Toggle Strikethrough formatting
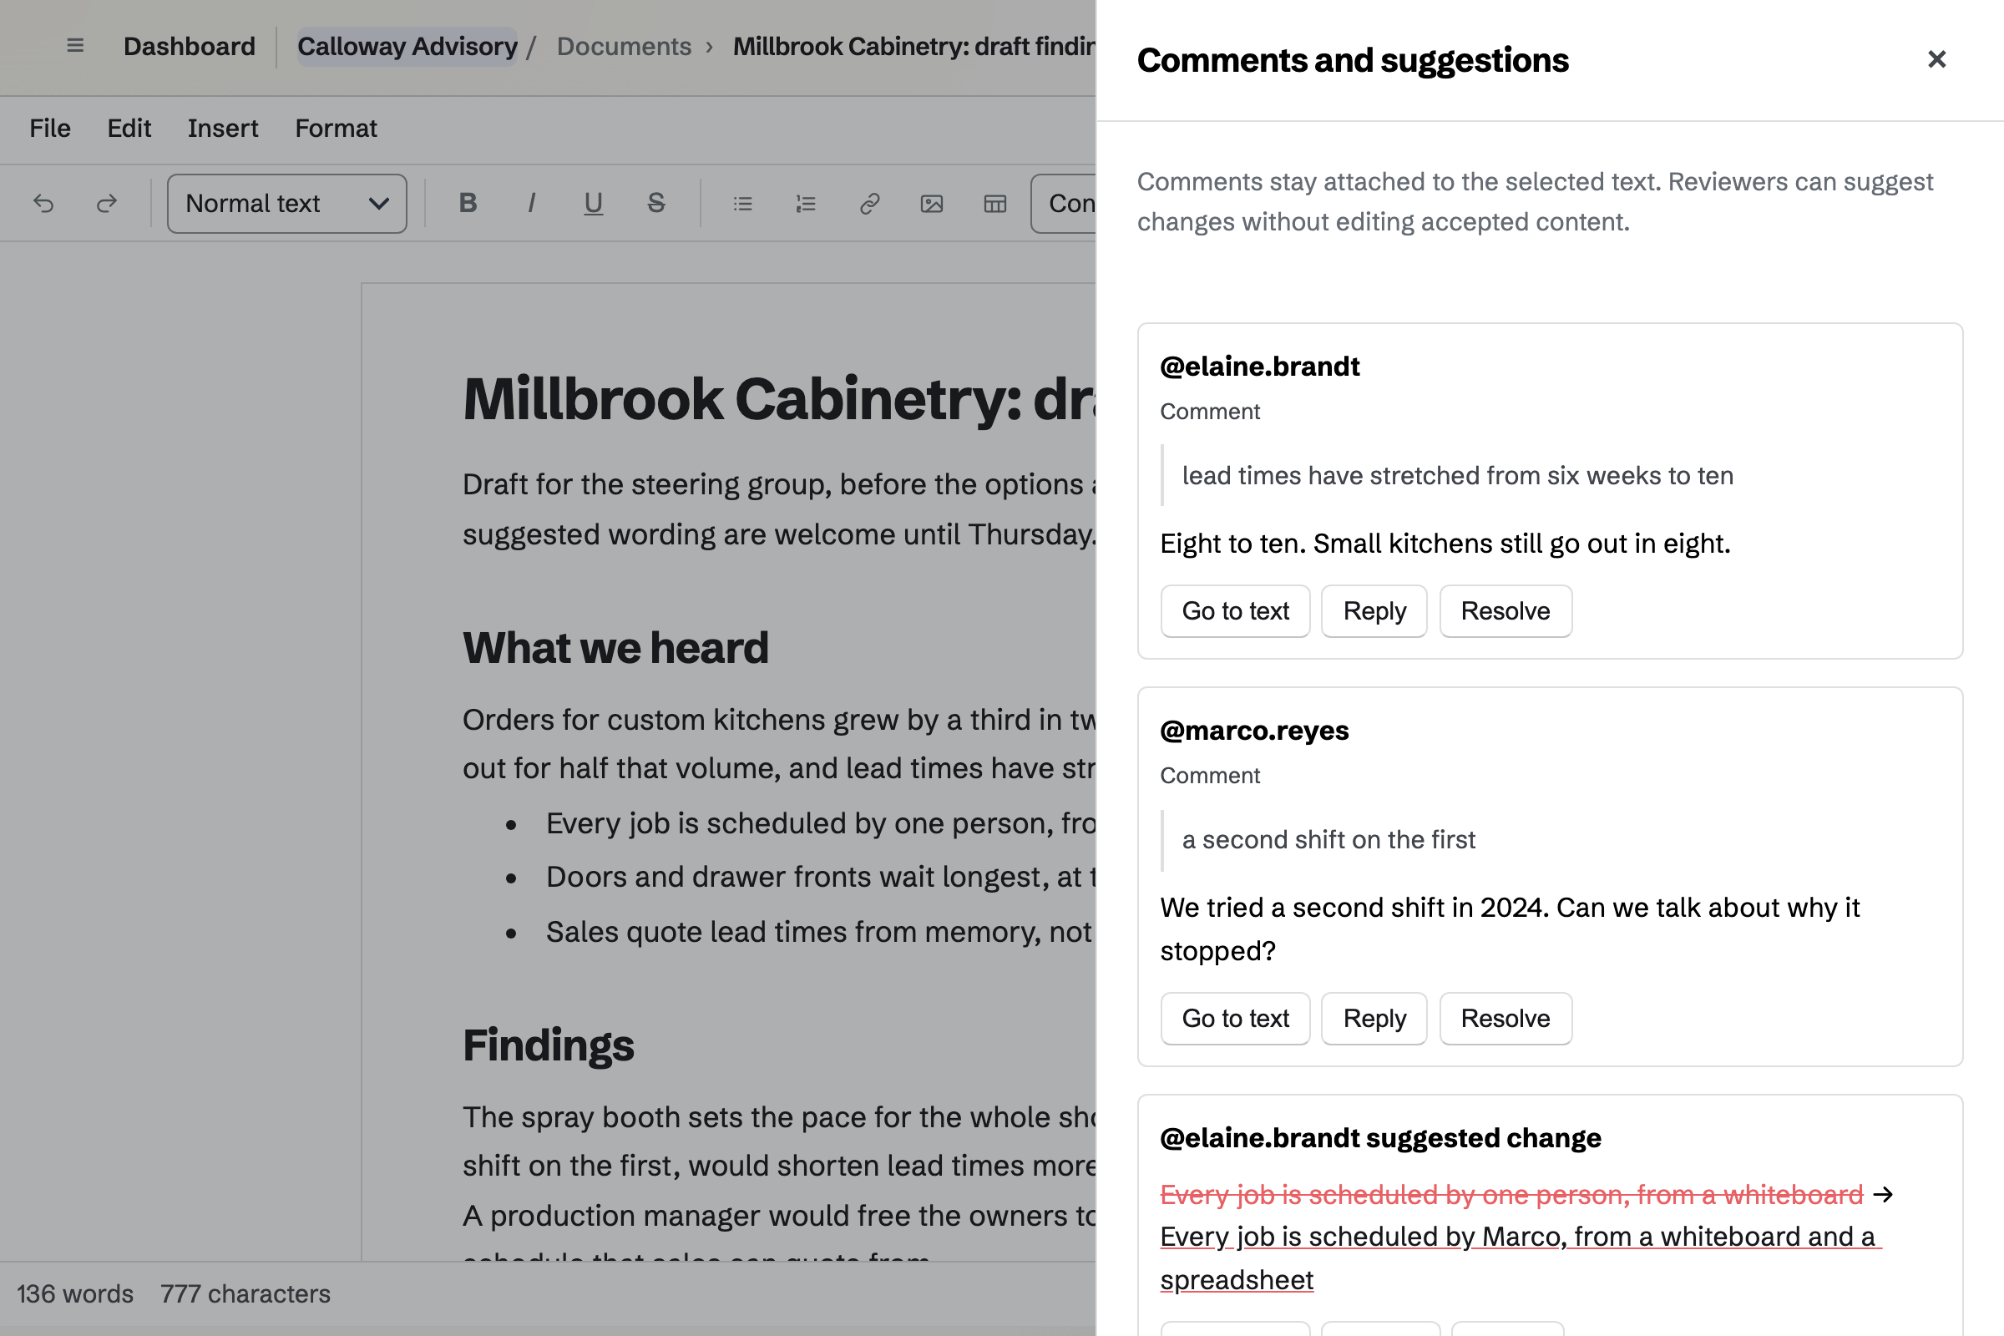The width and height of the screenshot is (2004, 1336). (656, 204)
